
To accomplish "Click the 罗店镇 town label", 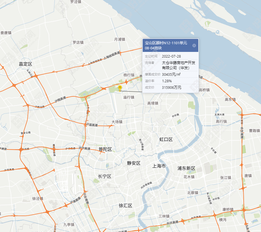I will (78, 43).
